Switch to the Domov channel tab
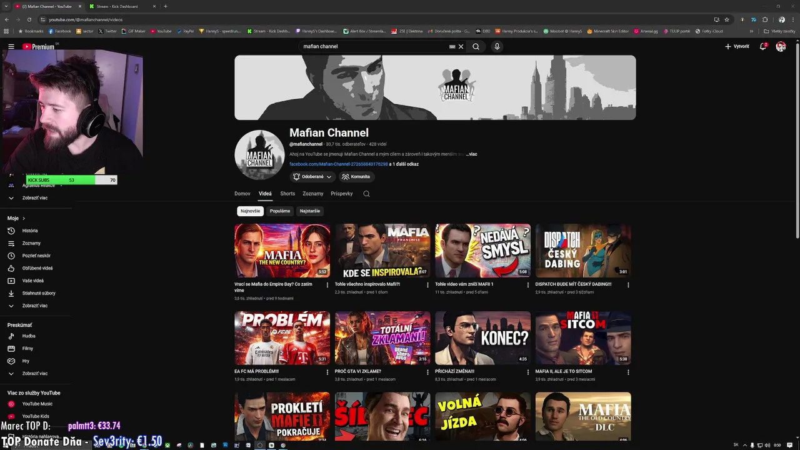800x450 pixels. coord(242,194)
